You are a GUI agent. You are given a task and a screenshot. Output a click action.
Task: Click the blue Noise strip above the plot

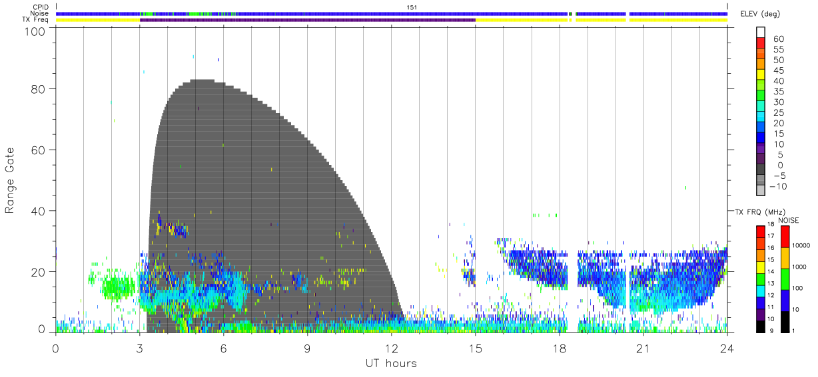pyautogui.click(x=392, y=13)
